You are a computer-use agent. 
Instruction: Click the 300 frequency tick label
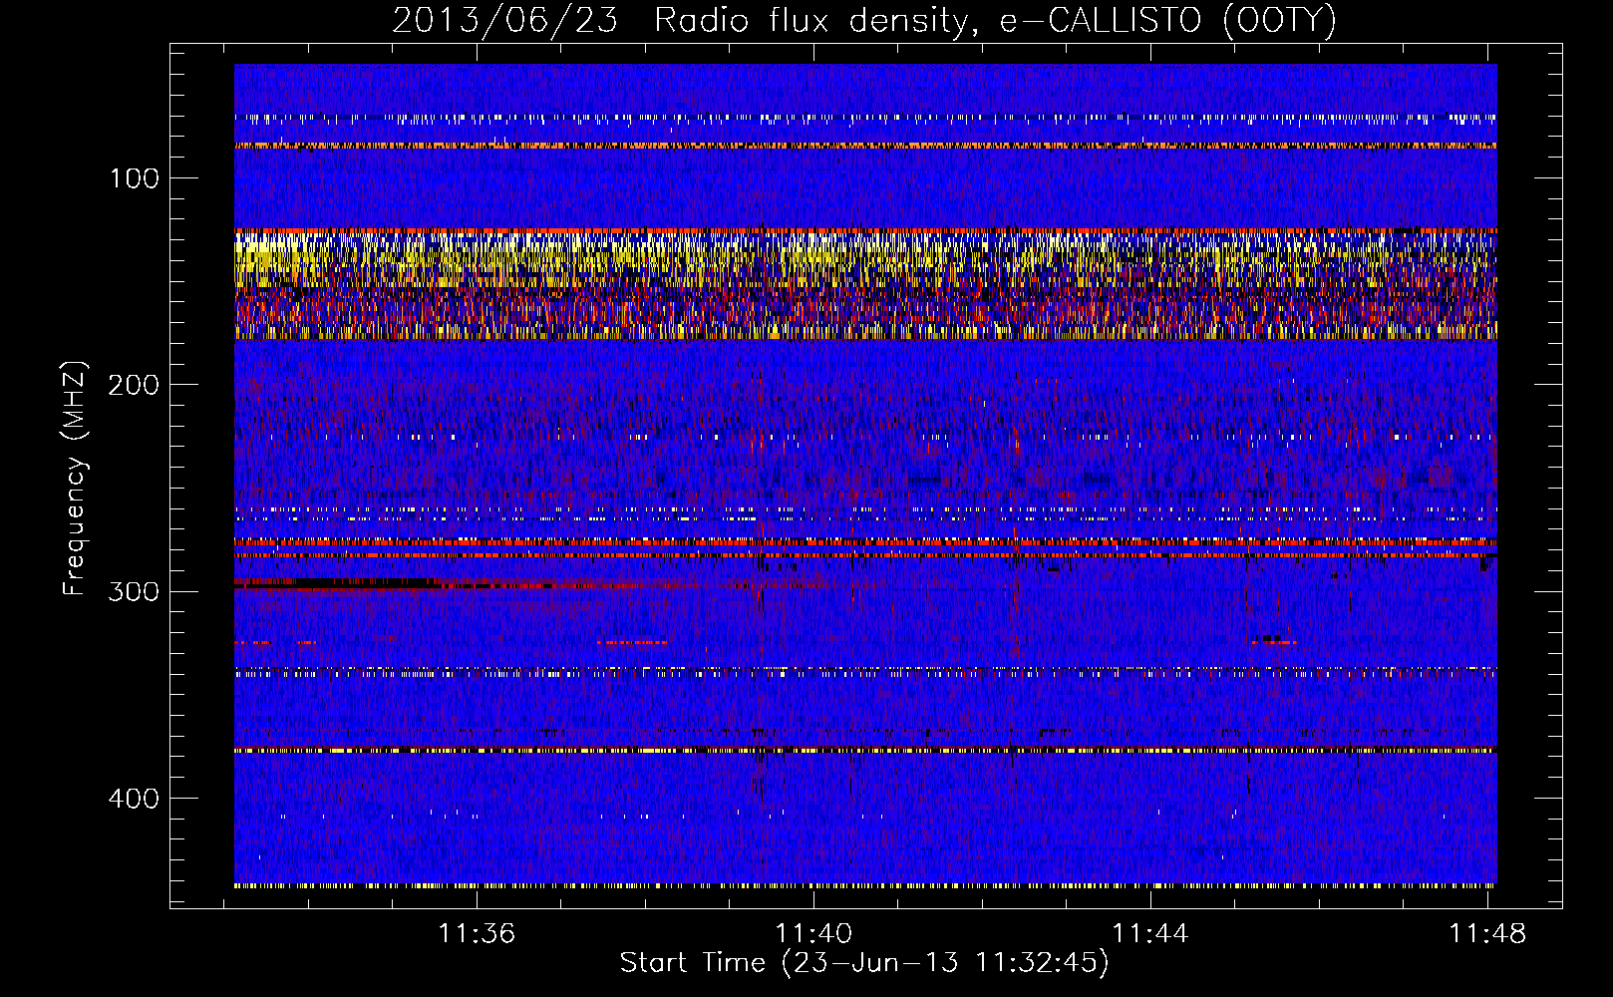[135, 591]
